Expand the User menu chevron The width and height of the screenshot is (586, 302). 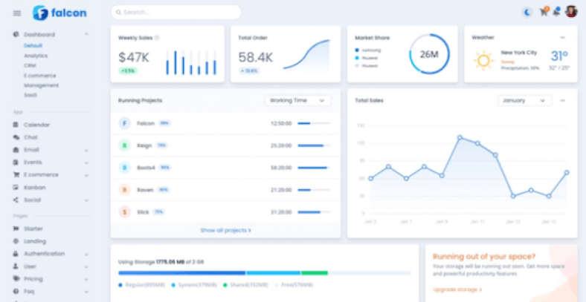coord(86,267)
